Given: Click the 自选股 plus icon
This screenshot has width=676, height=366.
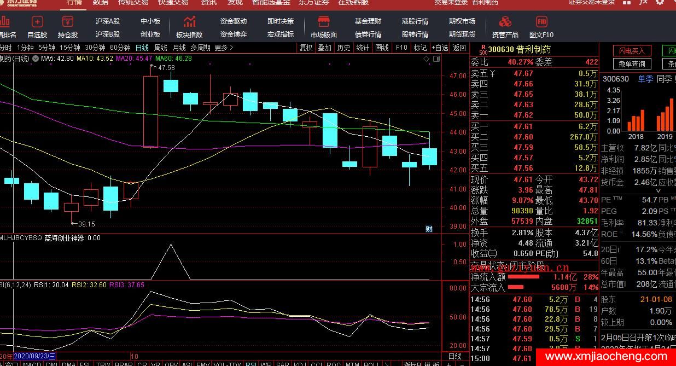Looking at the screenshot, I should (37, 22).
